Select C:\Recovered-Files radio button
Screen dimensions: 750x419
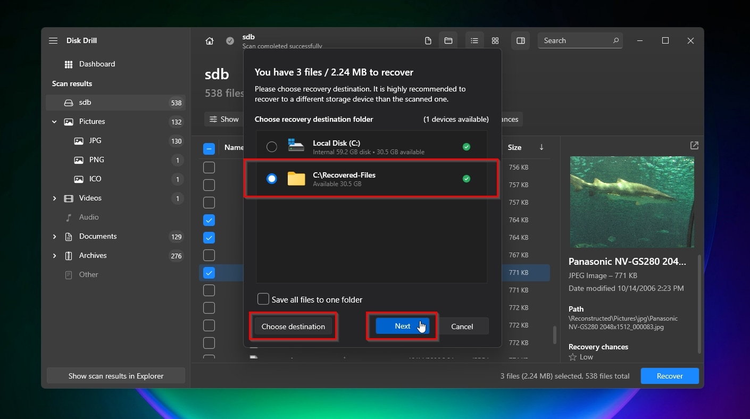click(272, 179)
